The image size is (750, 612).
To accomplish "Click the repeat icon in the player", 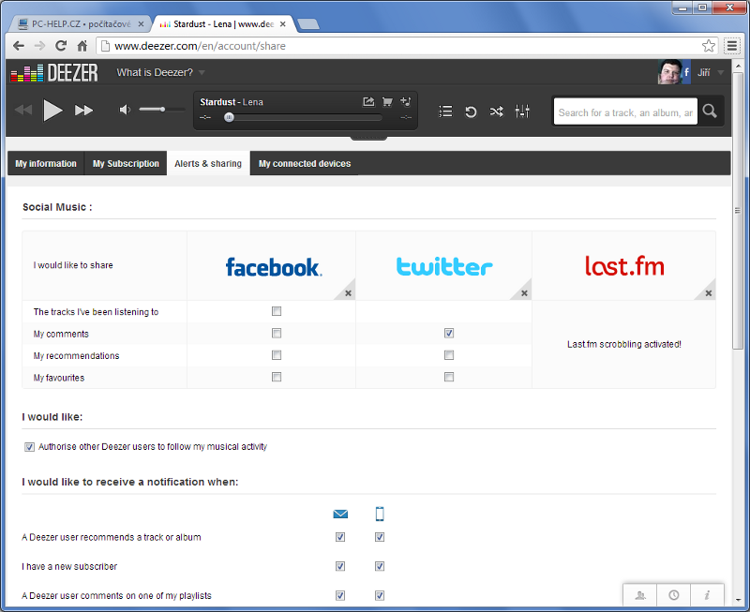I will point(471,112).
